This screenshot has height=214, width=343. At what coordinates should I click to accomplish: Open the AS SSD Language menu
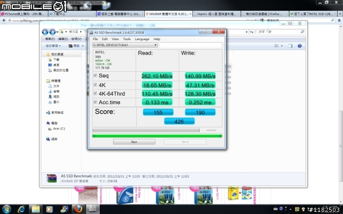point(142,39)
